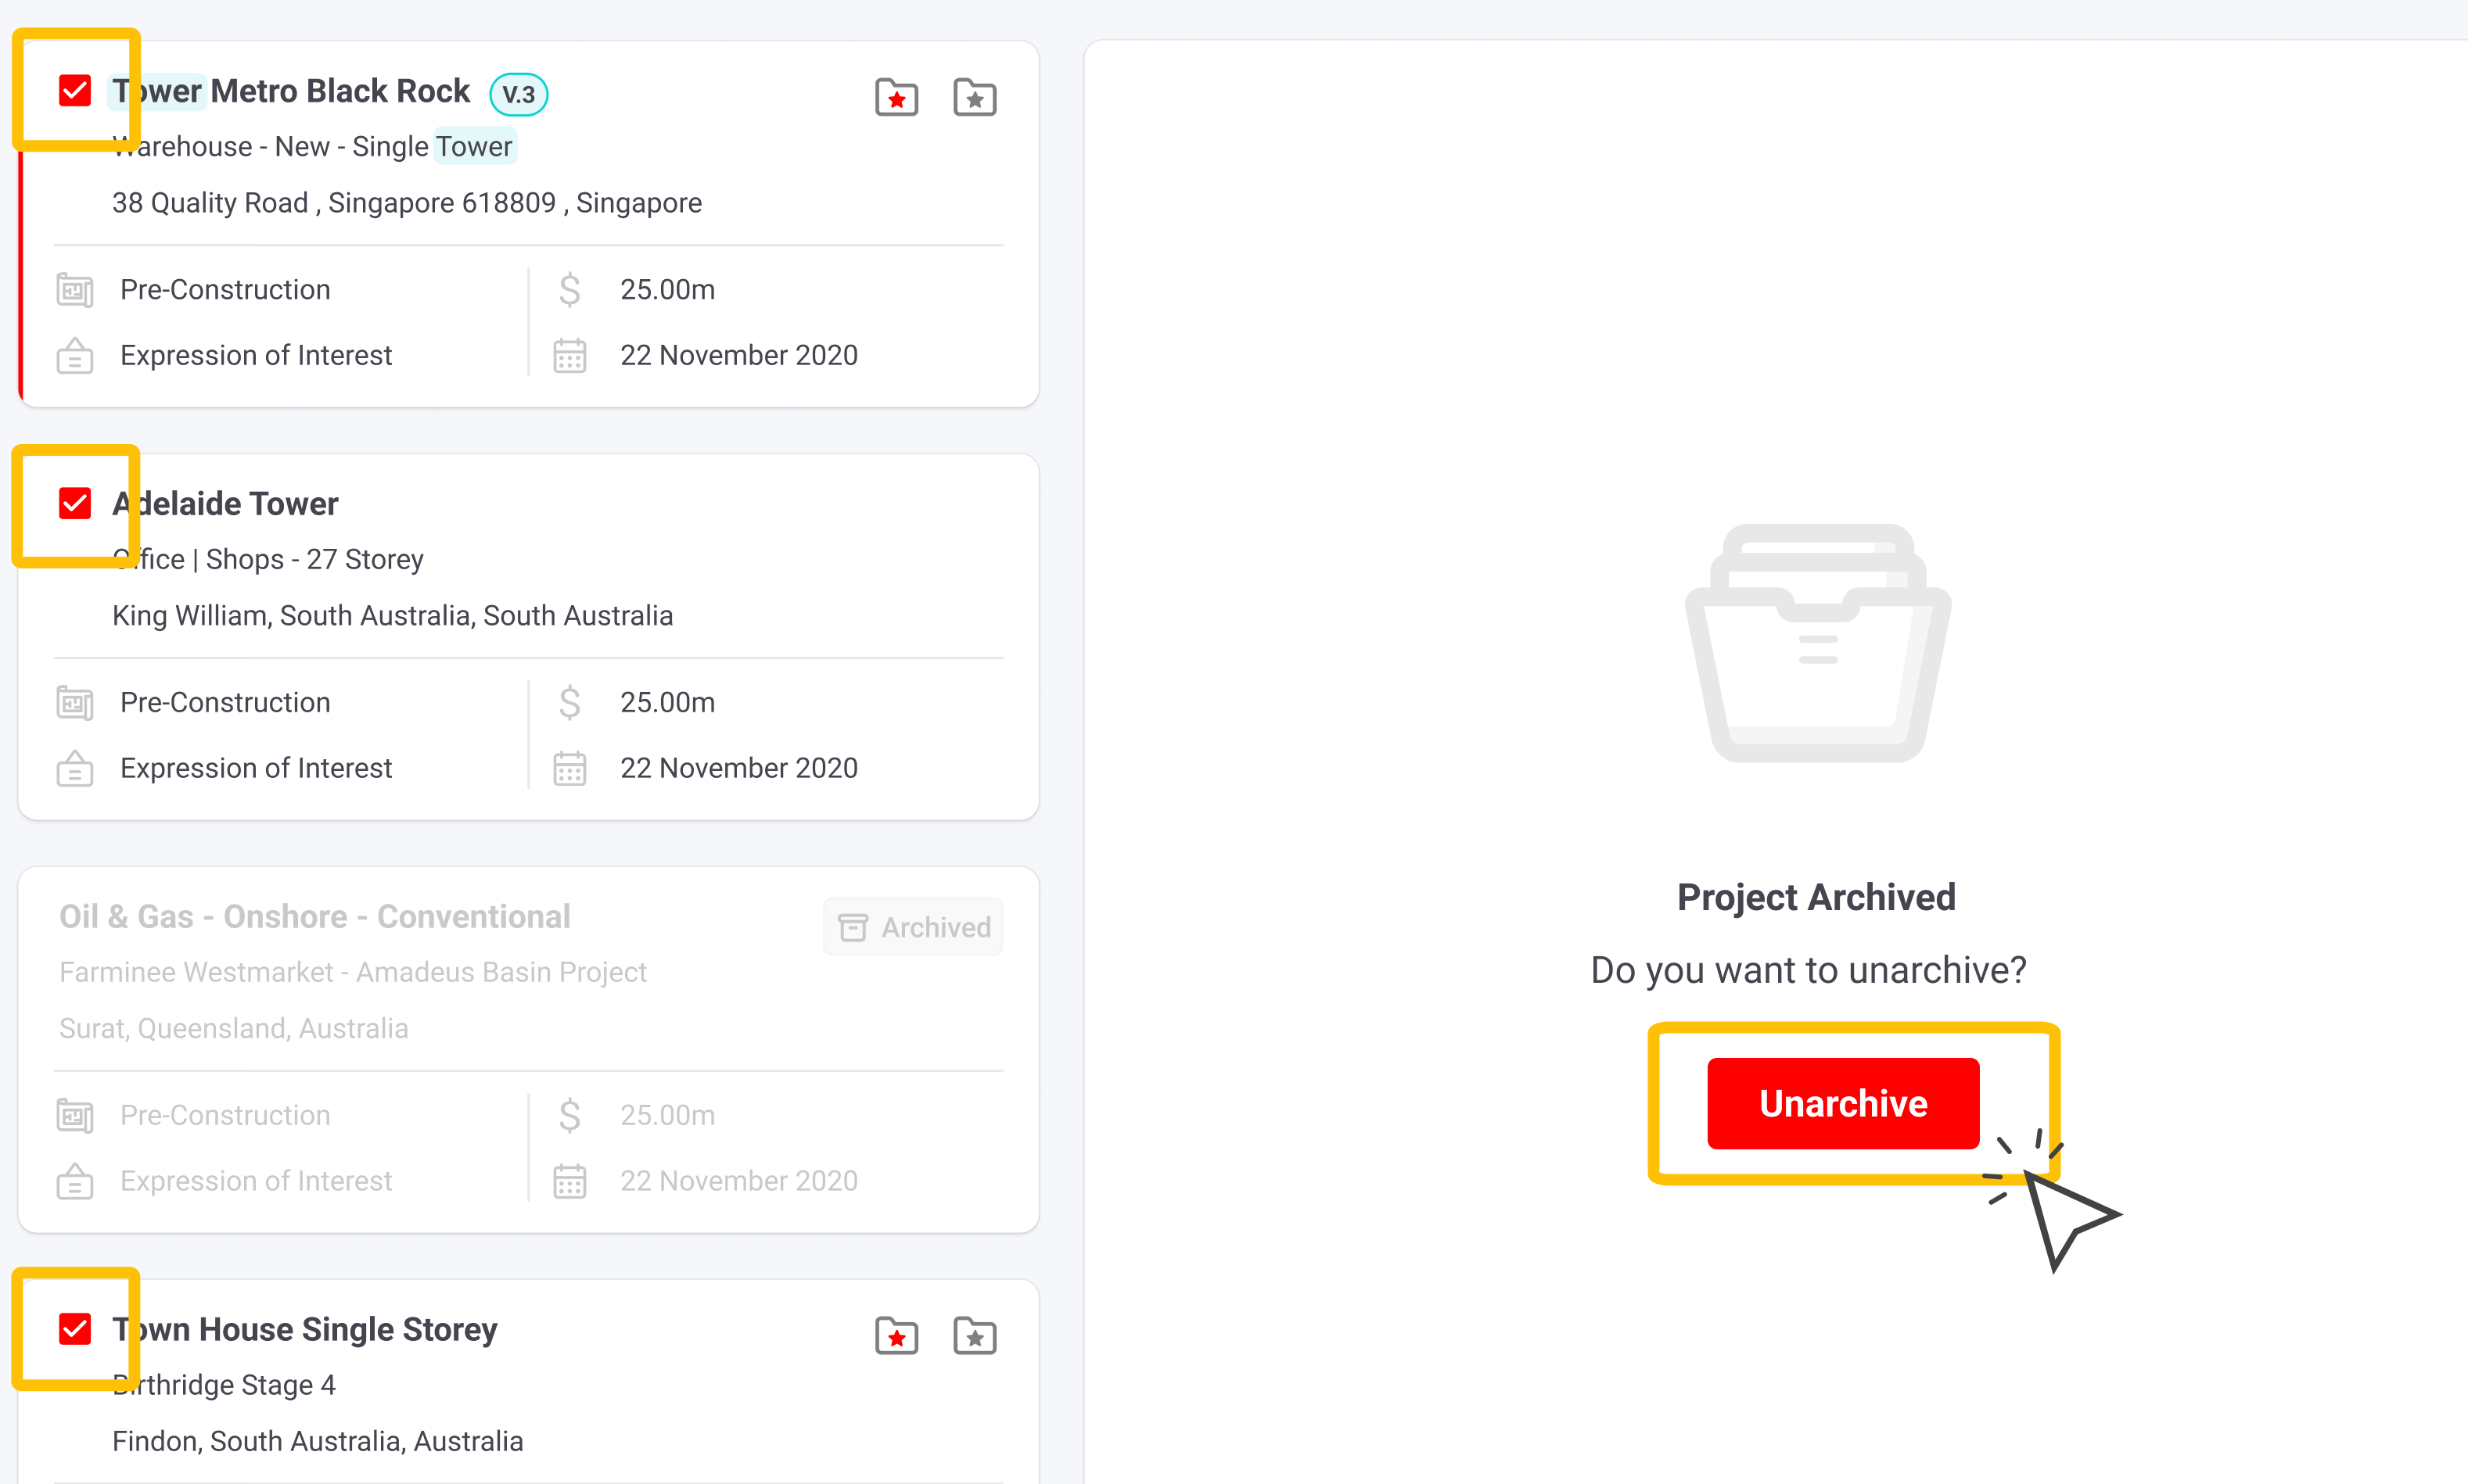The width and height of the screenshot is (2468, 1484).
Task: Click Expression of Interest icon on Tower Metro card
Action: pyautogui.click(x=75, y=356)
